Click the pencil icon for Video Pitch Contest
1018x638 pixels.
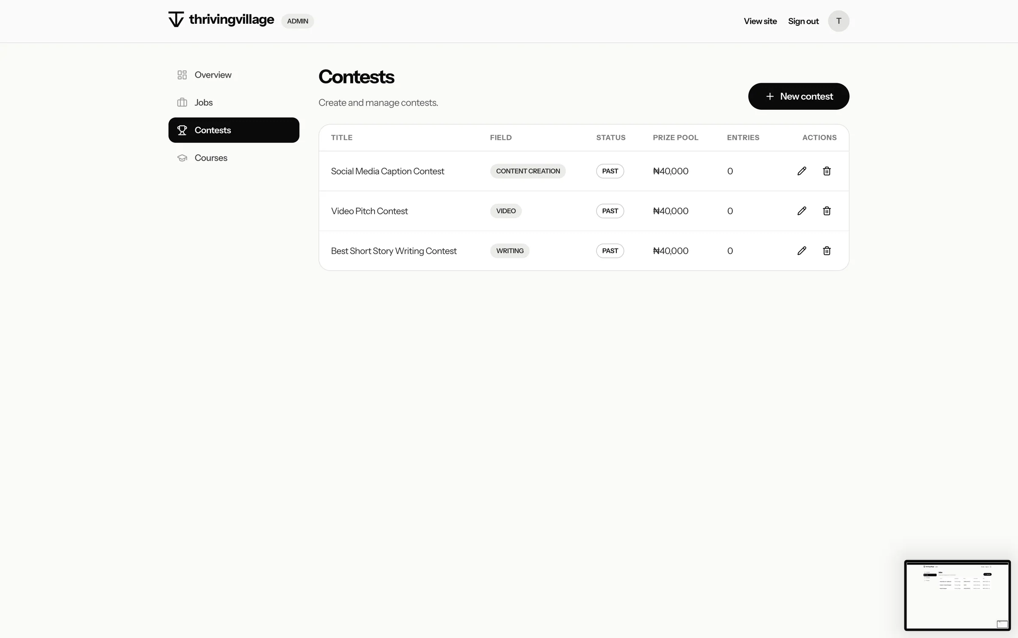(x=802, y=211)
